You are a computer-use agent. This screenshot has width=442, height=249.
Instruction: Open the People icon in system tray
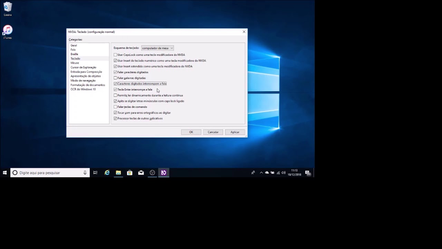pyautogui.click(x=253, y=173)
